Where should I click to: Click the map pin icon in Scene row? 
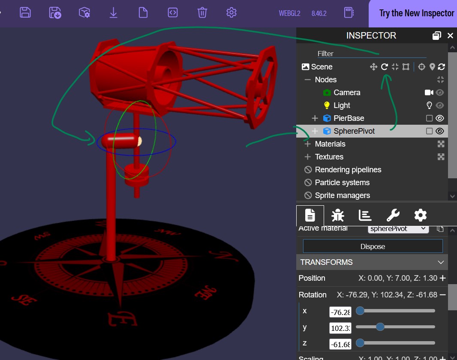tap(432, 67)
